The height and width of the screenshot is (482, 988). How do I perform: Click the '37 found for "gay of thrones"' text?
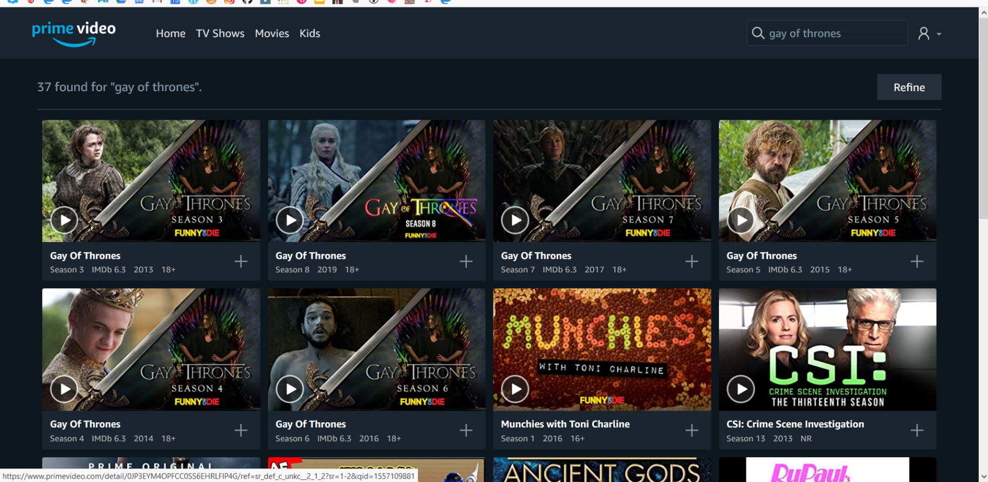[119, 87]
